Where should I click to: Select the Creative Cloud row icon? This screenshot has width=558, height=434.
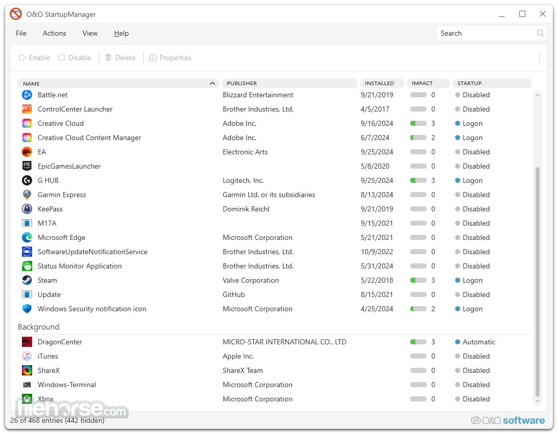26,123
